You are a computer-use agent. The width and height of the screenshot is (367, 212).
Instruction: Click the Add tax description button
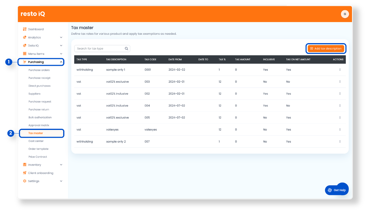(x=326, y=49)
